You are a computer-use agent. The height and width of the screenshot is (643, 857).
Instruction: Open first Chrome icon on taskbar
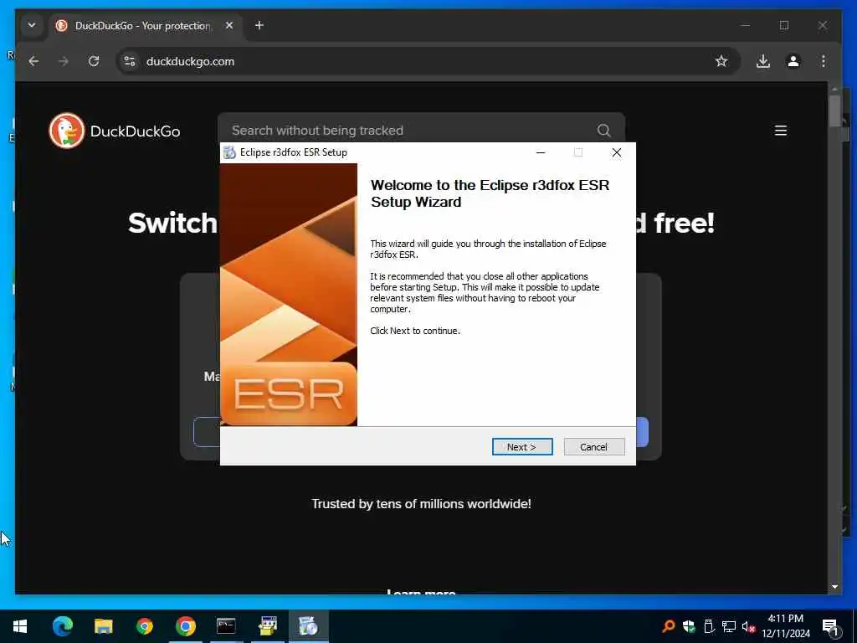145,626
